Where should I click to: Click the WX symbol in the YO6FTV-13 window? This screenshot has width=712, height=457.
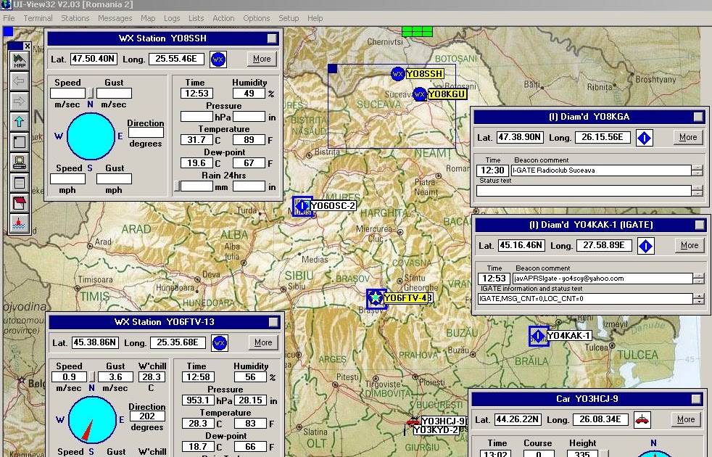[x=220, y=342]
